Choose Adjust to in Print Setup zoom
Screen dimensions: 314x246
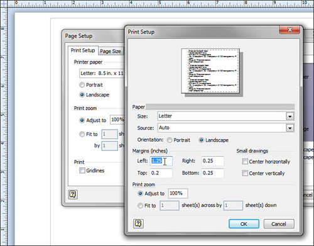[140, 193]
